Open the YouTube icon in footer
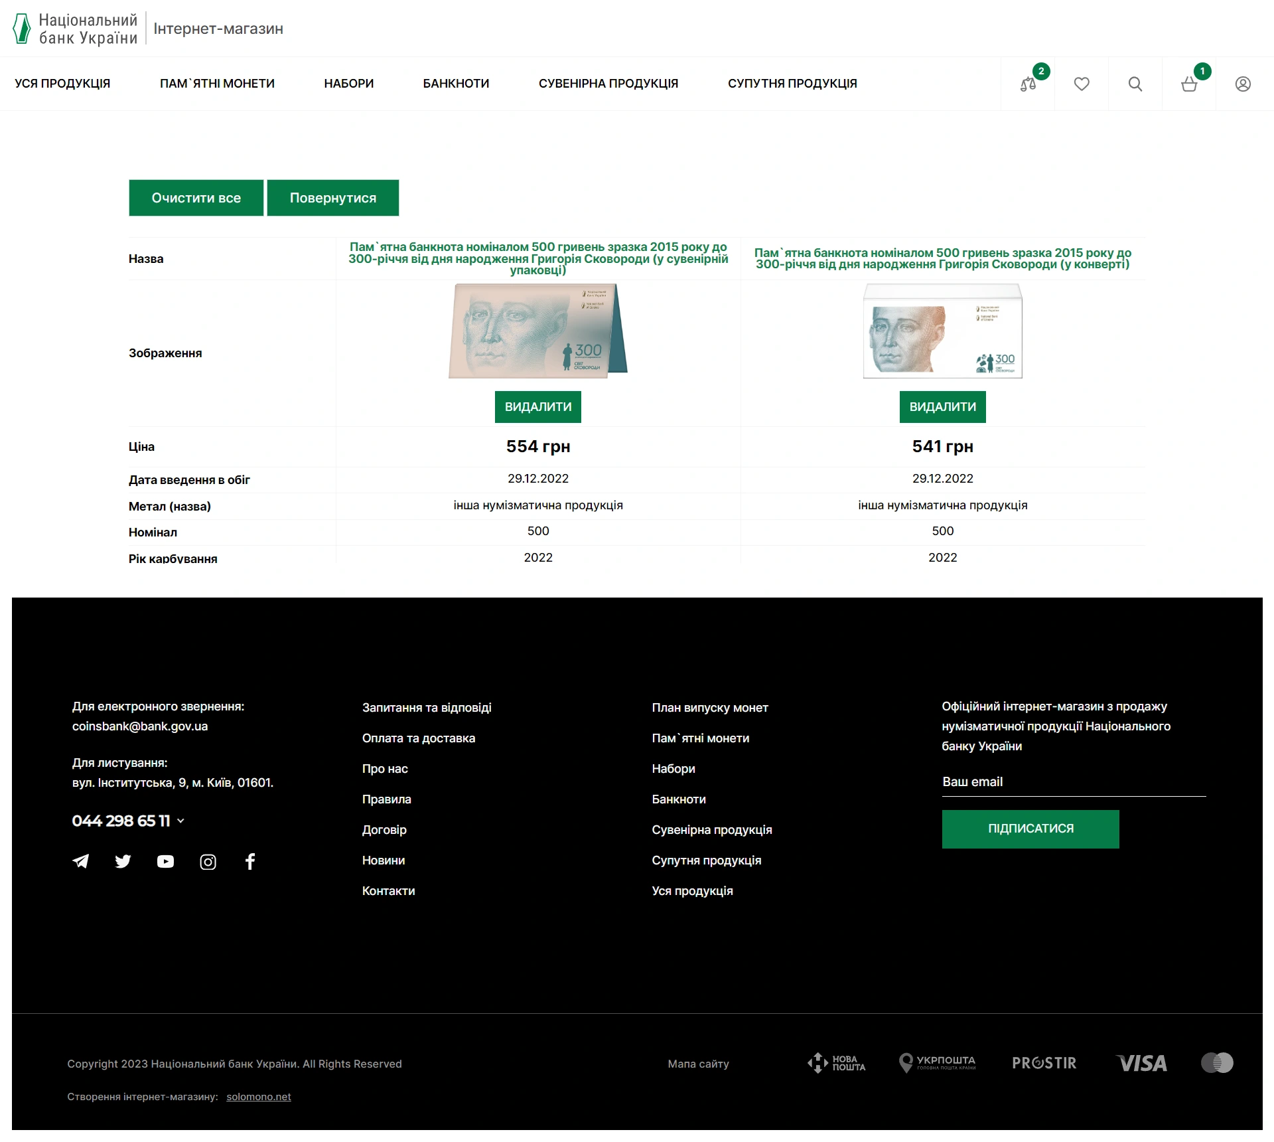 point(165,862)
